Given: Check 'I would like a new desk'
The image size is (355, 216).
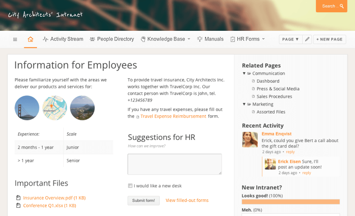Looking at the screenshot, I should [130, 186].
